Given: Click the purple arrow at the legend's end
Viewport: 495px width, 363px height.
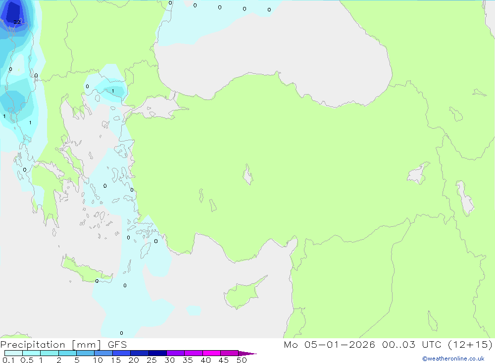Looking at the screenshot, I should pyautogui.click(x=247, y=354).
